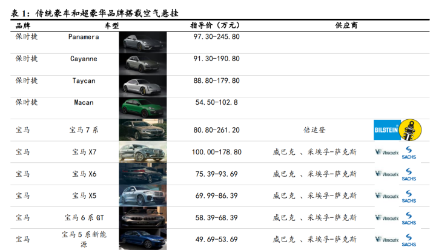Click the price 80.80-261.20
The image size is (433, 250).
[x=217, y=130]
